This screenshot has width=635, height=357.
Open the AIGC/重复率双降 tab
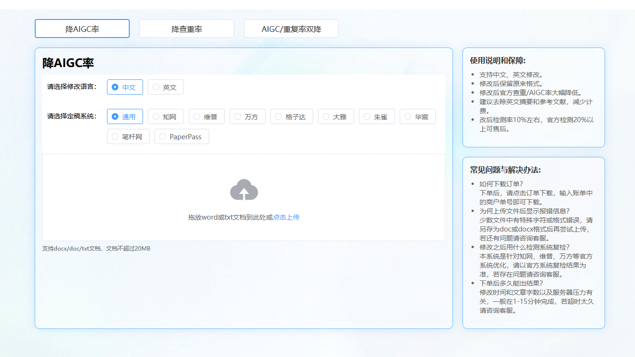pos(291,29)
